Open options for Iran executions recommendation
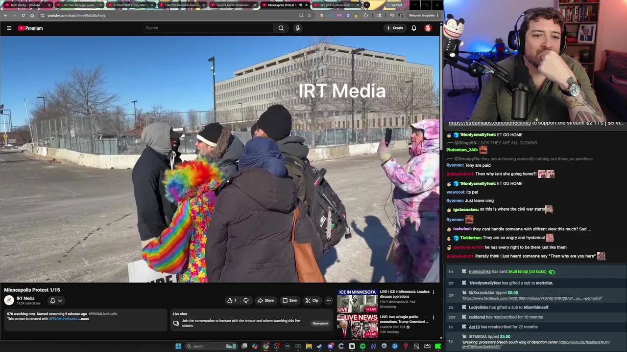627x352 pixels. [433, 318]
